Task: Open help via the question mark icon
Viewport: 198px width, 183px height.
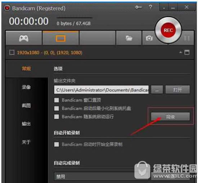Action: pos(150,7)
